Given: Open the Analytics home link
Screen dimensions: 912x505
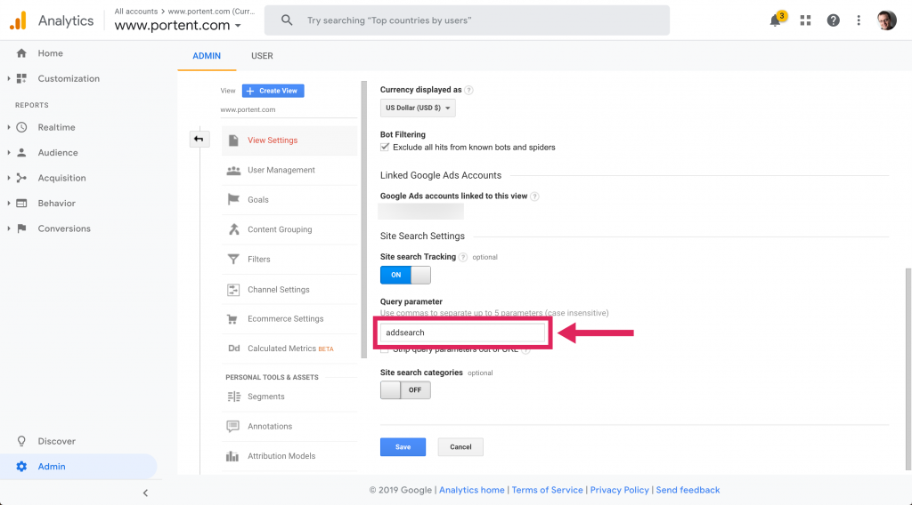Looking at the screenshot, I should click(472, 490).
